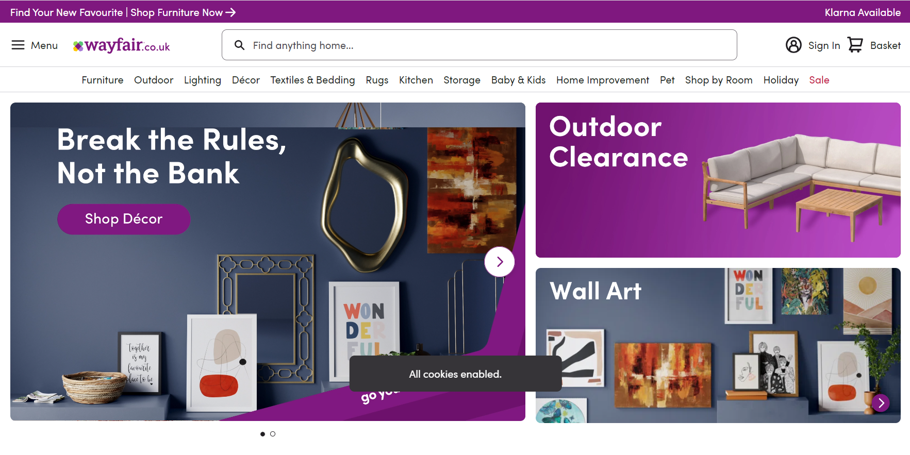The image size is (910, 455).
Task: Click the search magnifier icon
Action: tap(239, 45)
